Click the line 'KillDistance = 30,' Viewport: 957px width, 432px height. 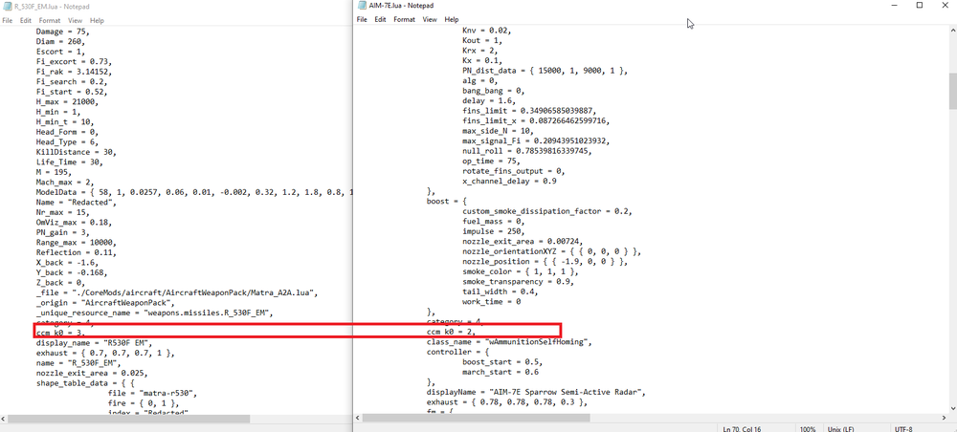(x=77, y=152)
